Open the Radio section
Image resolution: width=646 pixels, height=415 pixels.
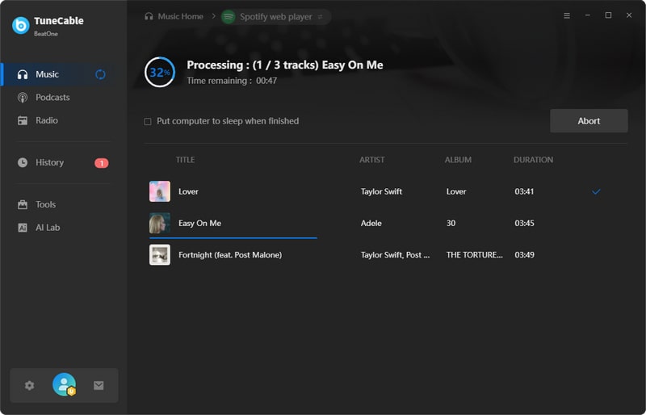pyautogui.click(x=47, y=120)
